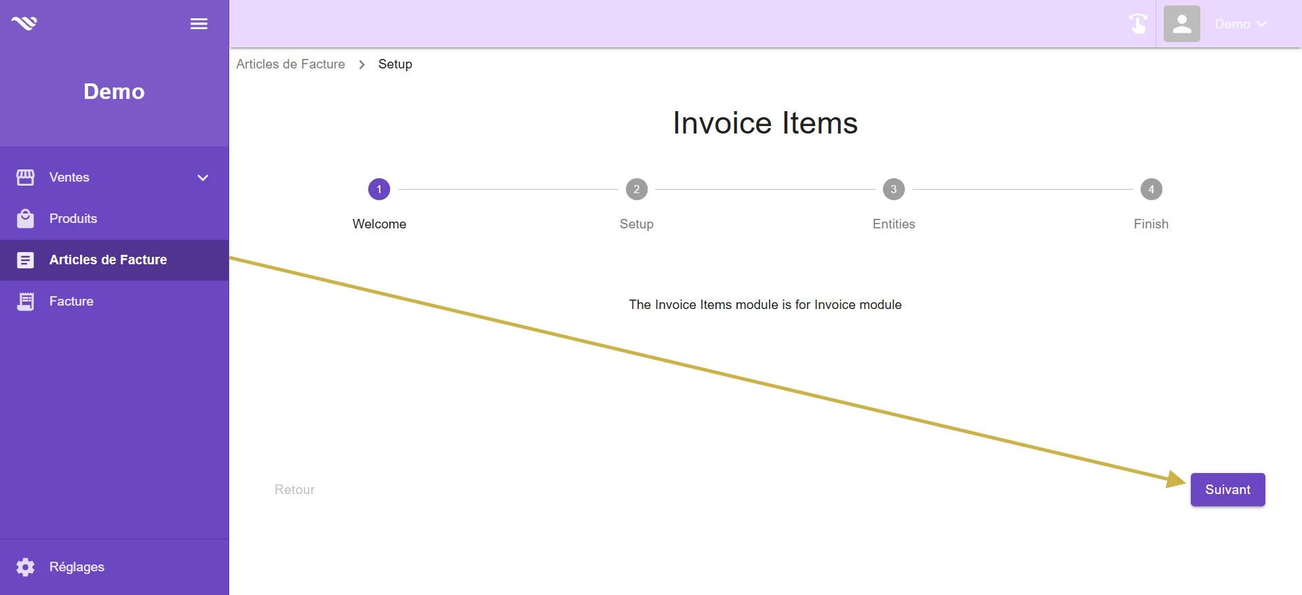Select step 4 Finish circle
Viewport: 1302px width, 595px height.
(1151, 189)
